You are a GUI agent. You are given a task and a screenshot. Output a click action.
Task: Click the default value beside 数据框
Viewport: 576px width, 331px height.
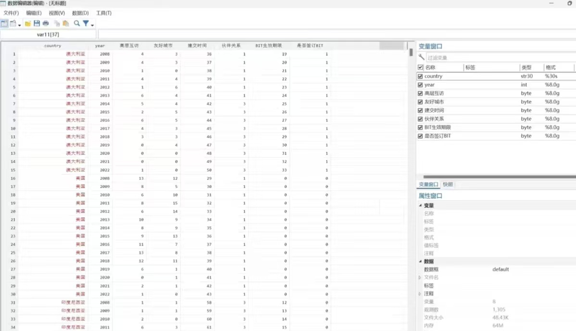[x=501, y=270]
